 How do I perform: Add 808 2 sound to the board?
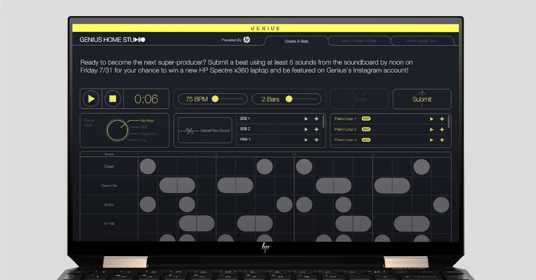point(316,129)
